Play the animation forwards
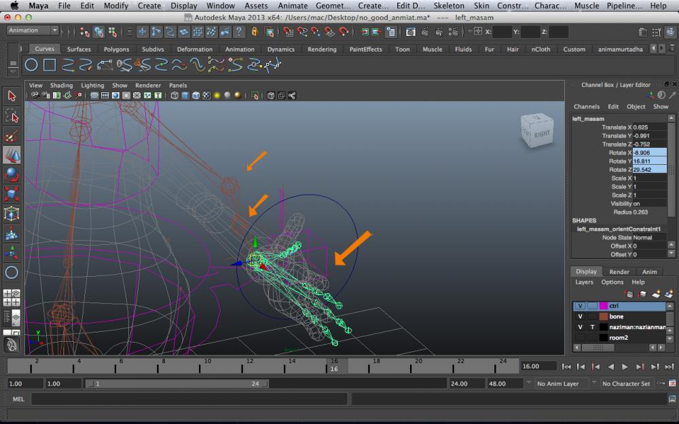Screen dimensions: 679x424 (625, 366)
